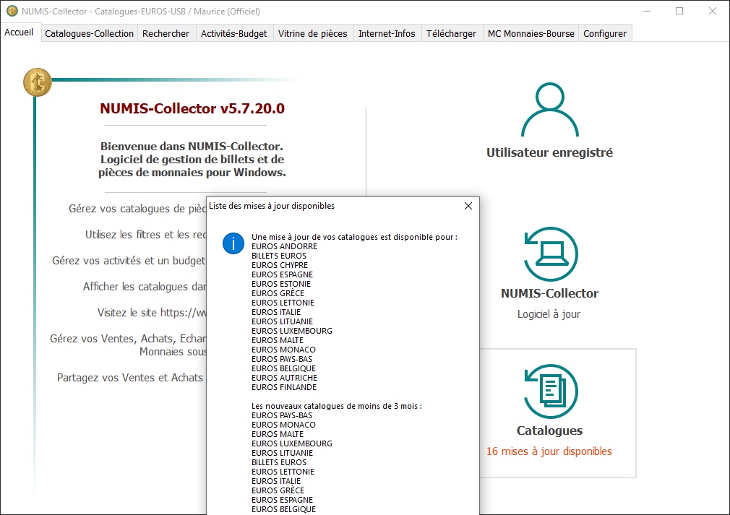This screenshot has height=515, width=730.
Task: Click 'EUROS ITALIE' under the catalogue updates heading
Action: tap(276, 312)
